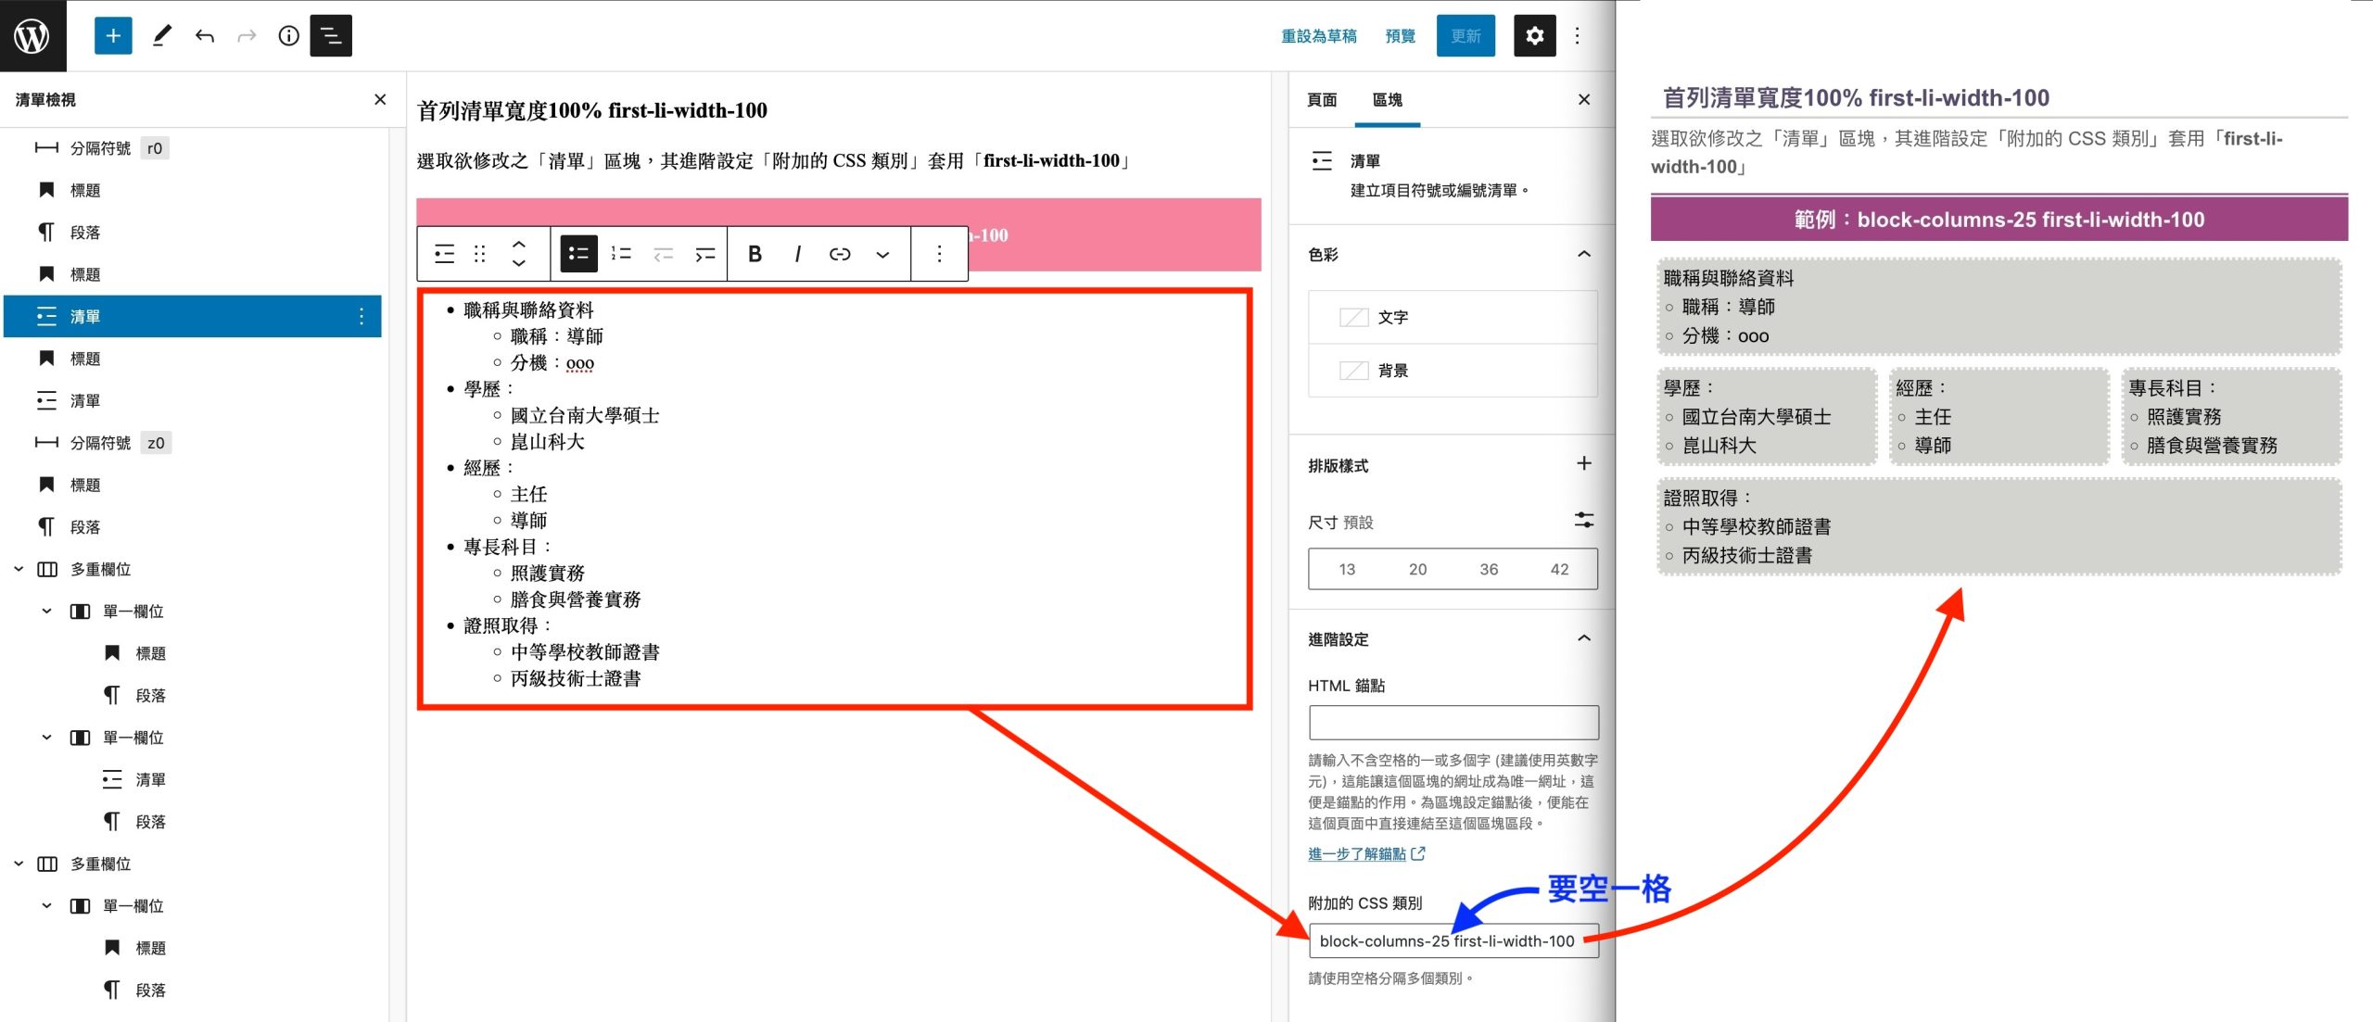Close the block settings sidebar
The image size is (2373, 1022).
[x=1584, y=99]
